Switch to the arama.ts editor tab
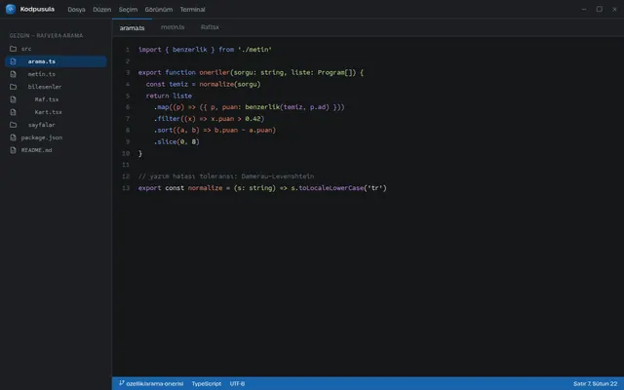Viewport: 624px width, 390px height. point(133,28)
